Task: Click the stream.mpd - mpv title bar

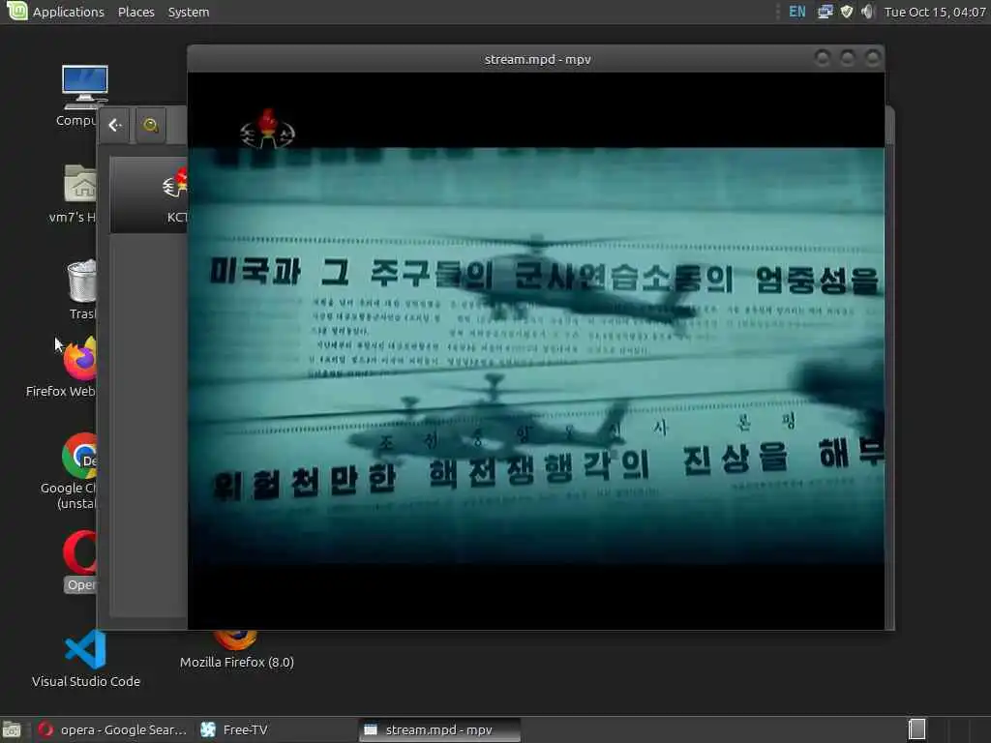Action: tap(537, 59)
